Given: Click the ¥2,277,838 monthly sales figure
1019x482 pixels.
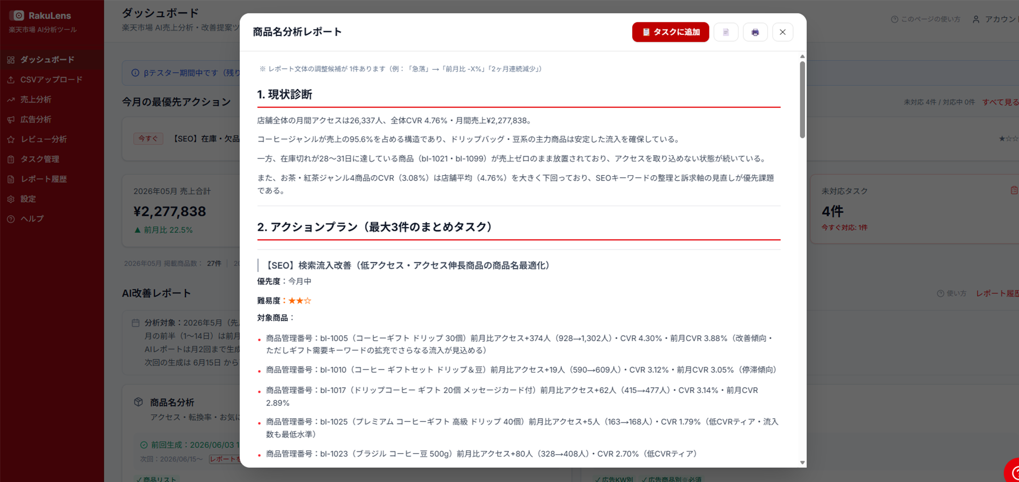Looking at the screenshot, I should coord(170,212).
